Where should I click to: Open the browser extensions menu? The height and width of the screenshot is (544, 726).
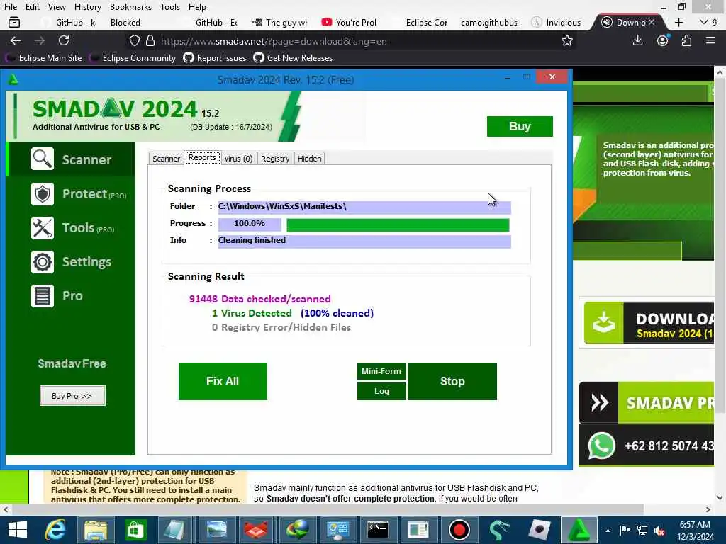point(686,40)
